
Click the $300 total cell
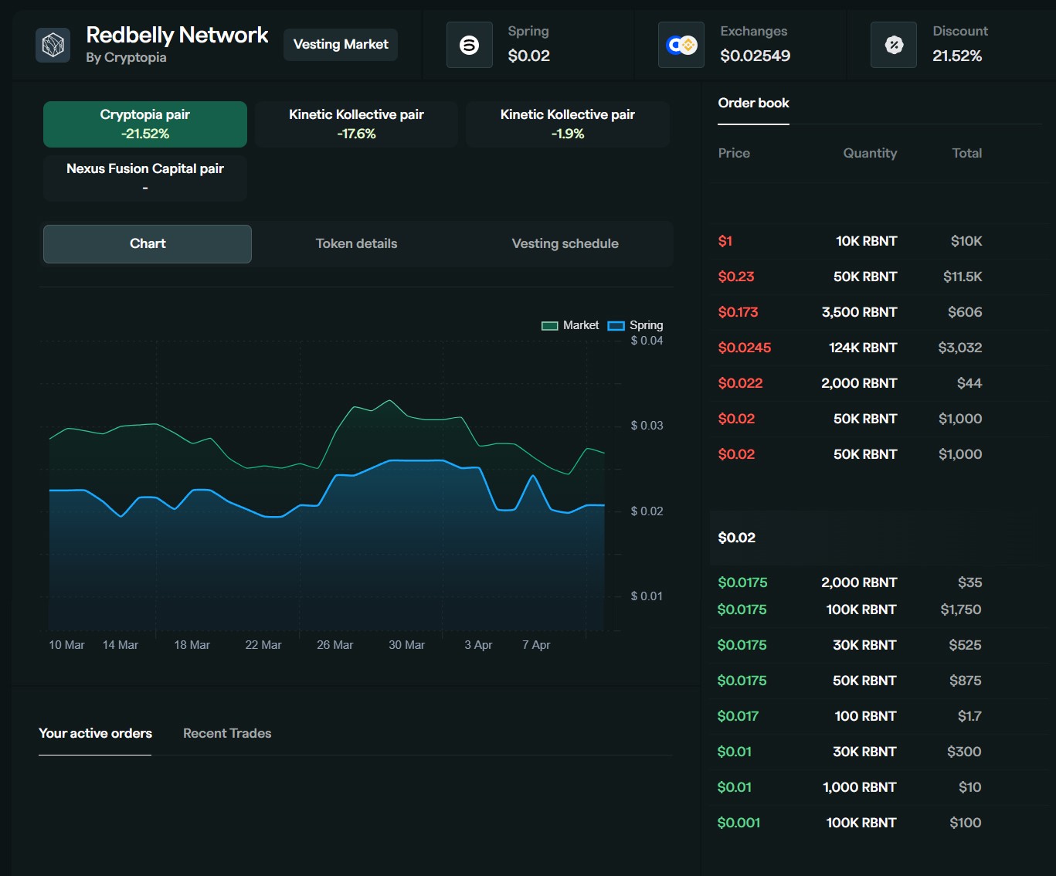click(964, 752)
